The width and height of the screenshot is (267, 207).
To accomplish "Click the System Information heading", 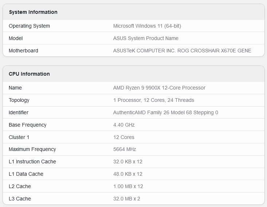I will (x=33, y=12).
